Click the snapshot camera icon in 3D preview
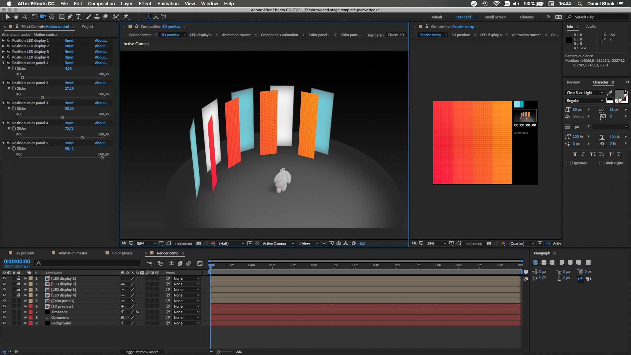631x355 pixels. pos(199,244)
